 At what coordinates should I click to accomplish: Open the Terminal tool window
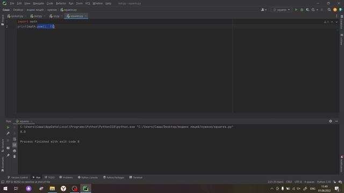coord(136,177)
